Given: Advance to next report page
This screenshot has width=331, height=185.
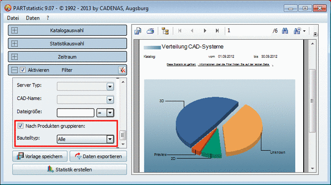Looking at the screenshot, I should (205, 31).
